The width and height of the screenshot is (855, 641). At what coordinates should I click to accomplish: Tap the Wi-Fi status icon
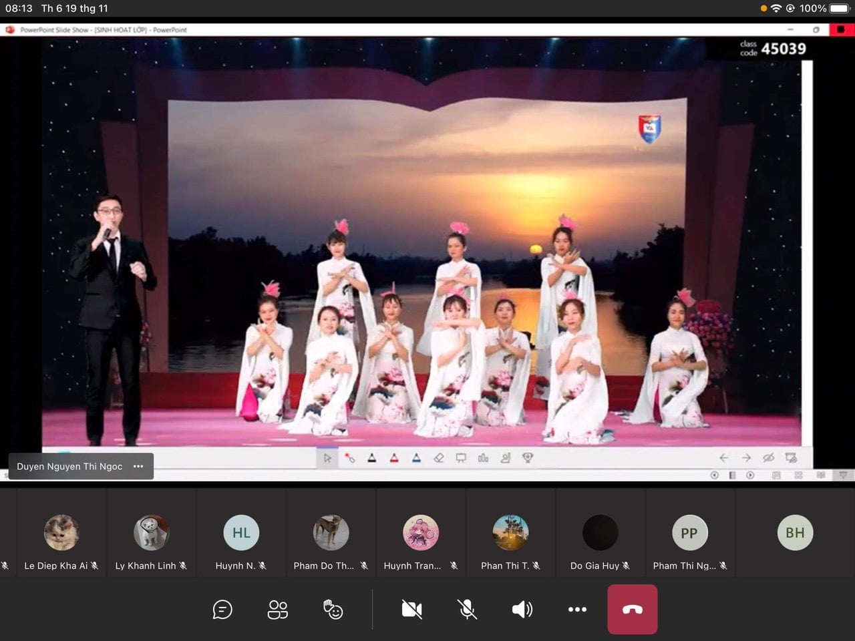coord(776,9)
